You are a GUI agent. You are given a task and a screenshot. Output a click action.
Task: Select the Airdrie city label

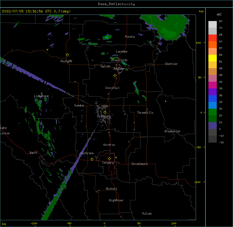(x=109, y=145)
